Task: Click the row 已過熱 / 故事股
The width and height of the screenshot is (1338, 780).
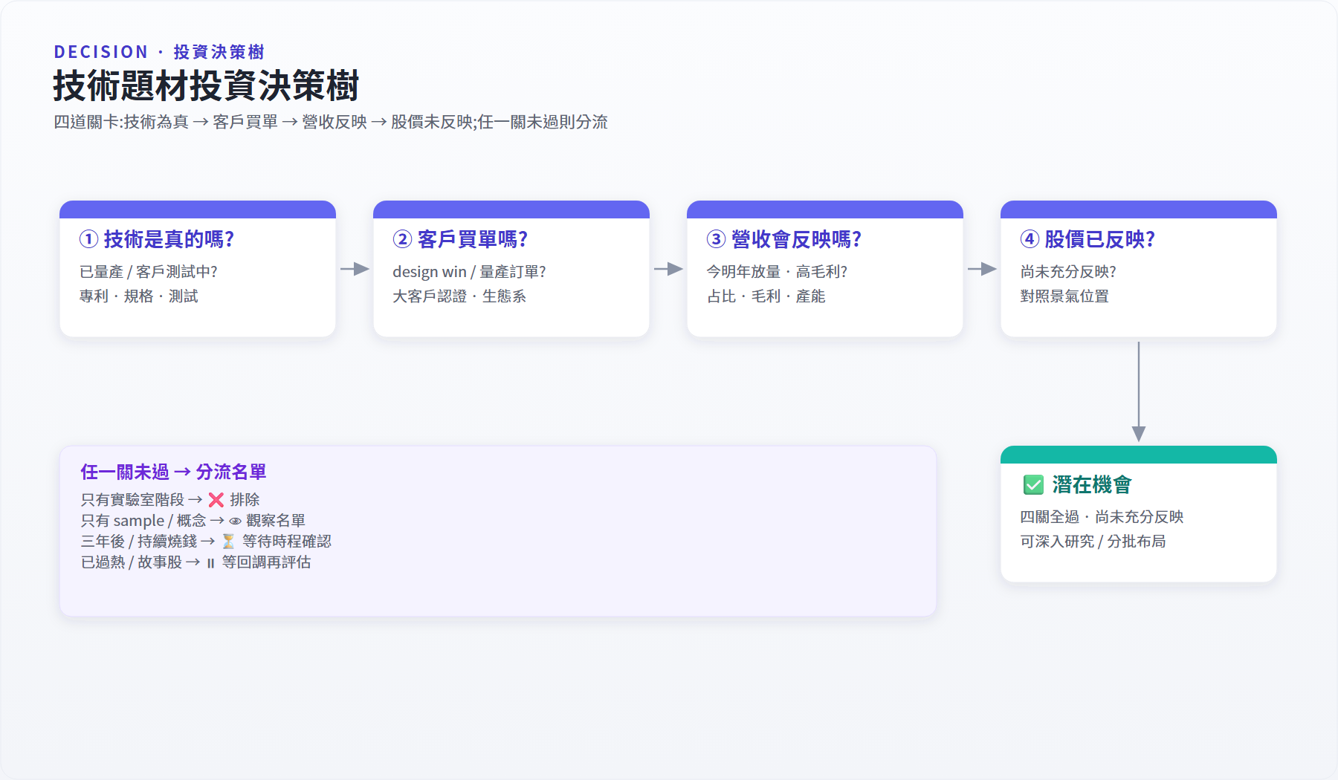Action: point(196,562)
